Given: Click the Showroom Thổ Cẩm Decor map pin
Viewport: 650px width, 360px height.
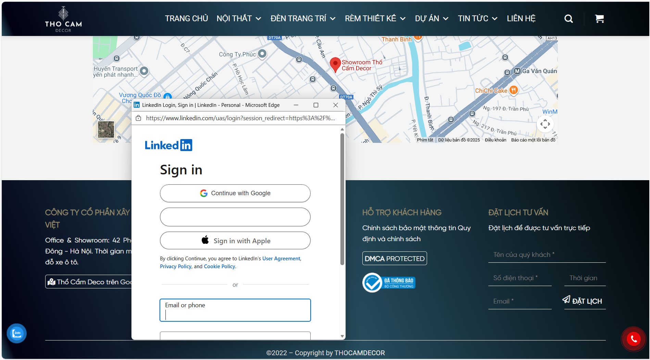Looking at the screenshot, I should click(335, 64).
